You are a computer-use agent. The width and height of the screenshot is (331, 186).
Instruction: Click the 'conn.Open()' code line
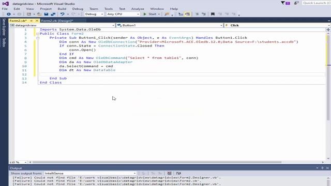point(82,50)
